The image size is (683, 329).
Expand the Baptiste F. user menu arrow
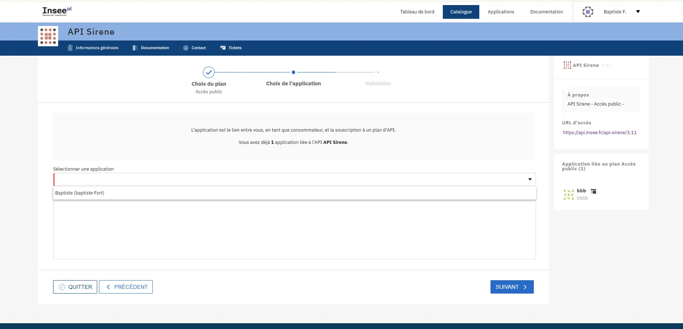coord(638,12)
